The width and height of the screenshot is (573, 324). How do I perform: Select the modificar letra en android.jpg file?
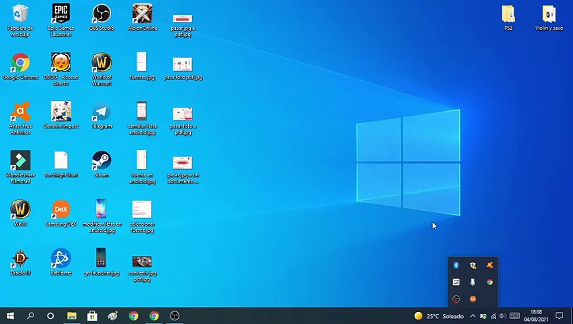point(101,216)
